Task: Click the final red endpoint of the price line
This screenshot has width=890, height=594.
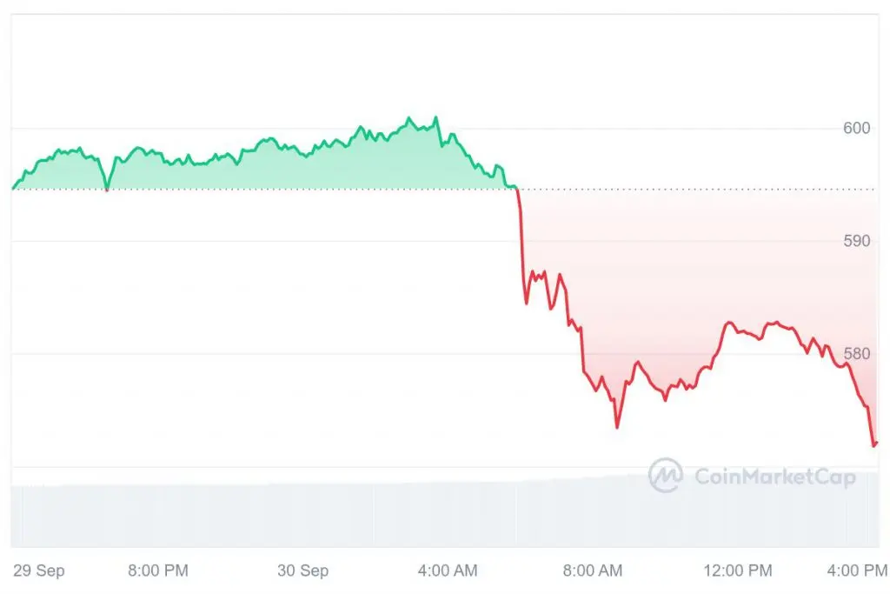Action: click(876, 444)
